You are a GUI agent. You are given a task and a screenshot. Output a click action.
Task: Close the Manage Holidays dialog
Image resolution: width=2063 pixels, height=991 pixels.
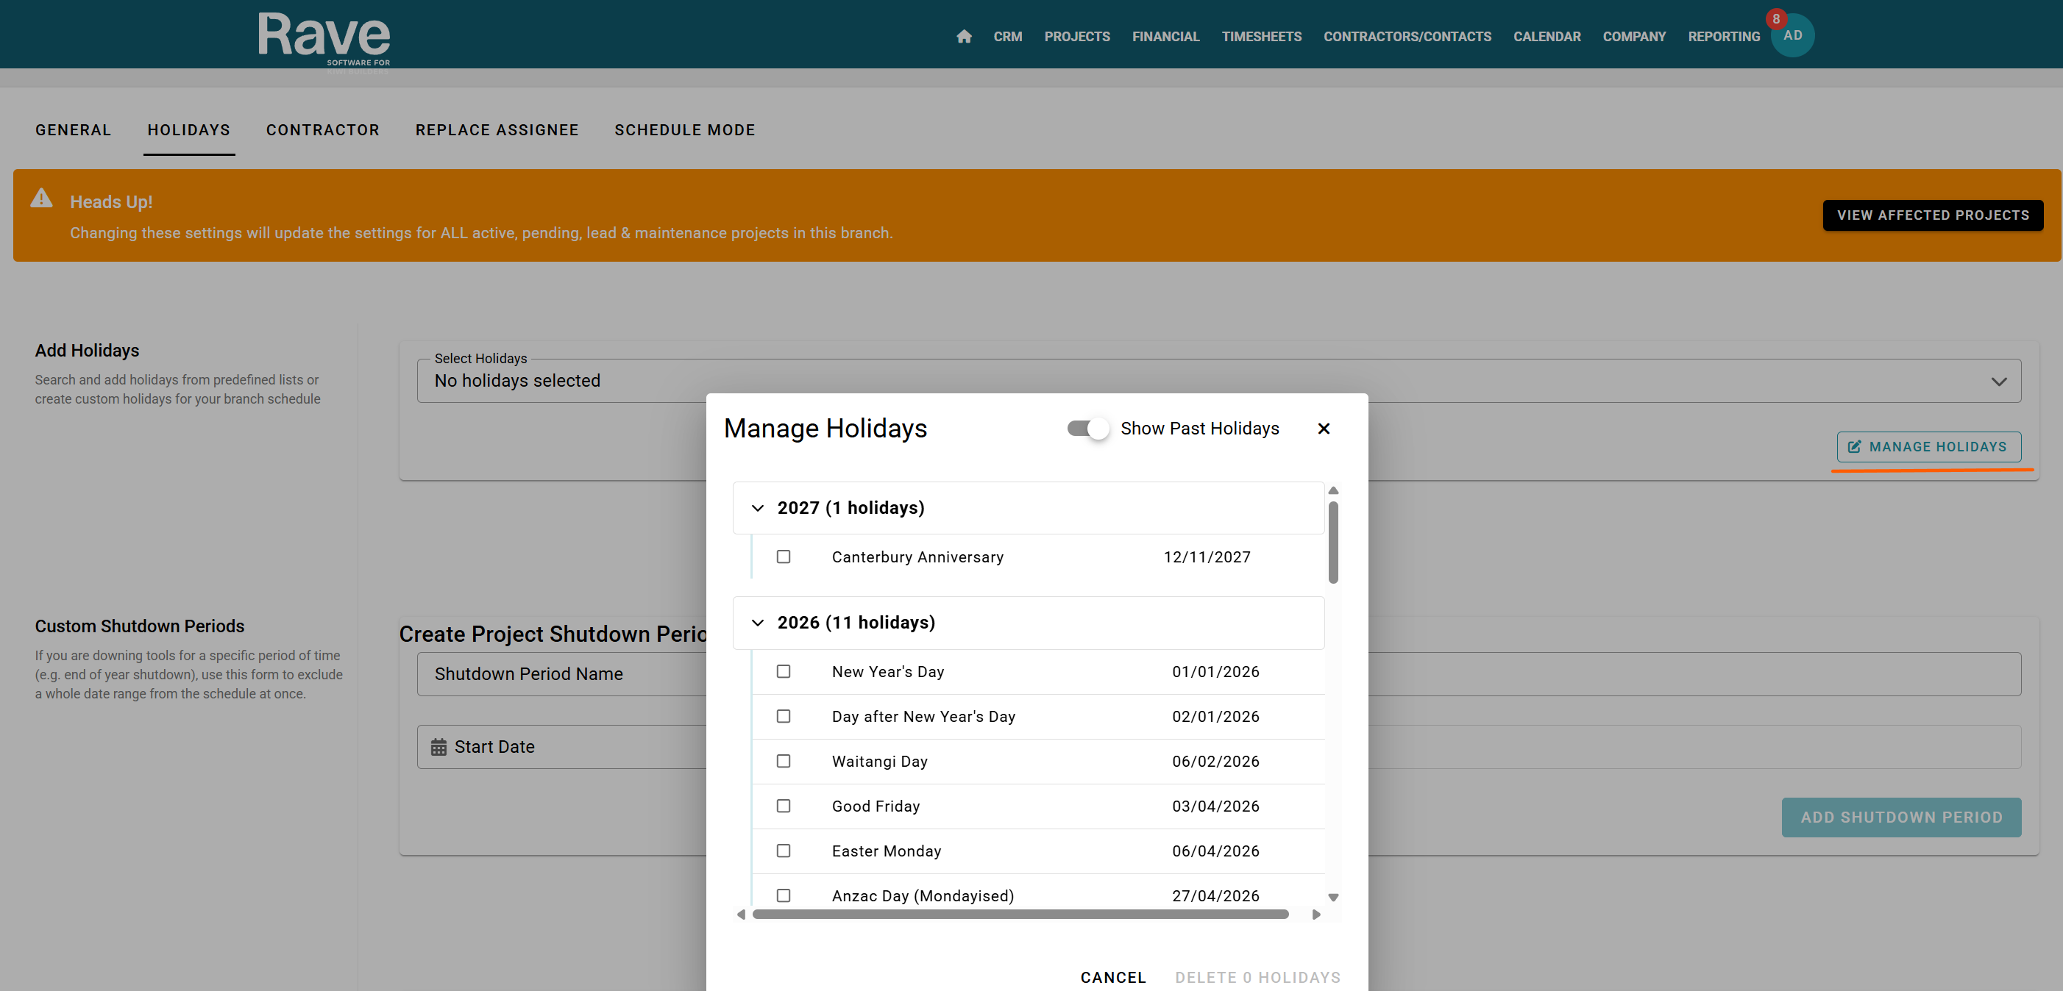click(1323, 429)
